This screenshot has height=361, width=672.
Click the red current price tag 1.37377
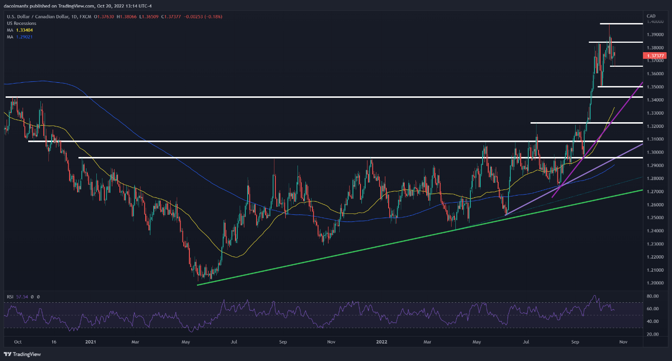[655, 55]
